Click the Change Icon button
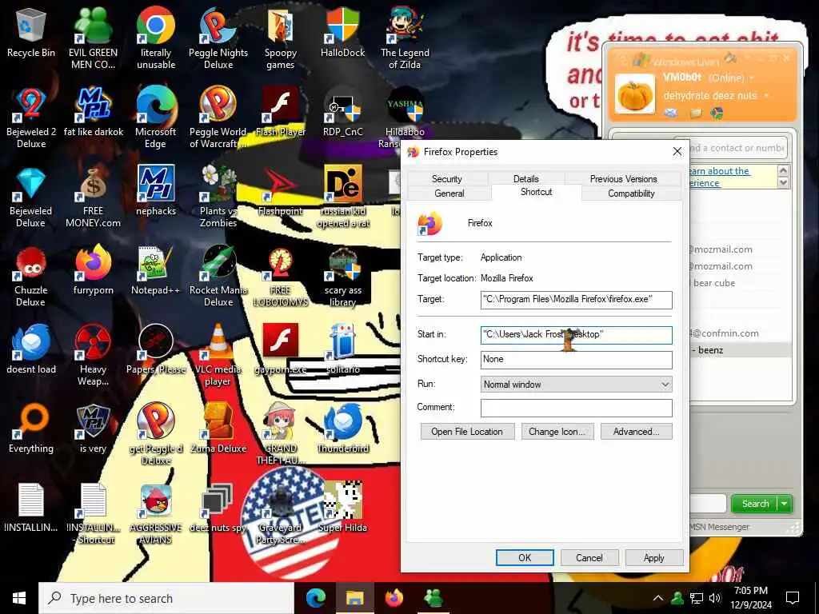 [x=557, y=432]
